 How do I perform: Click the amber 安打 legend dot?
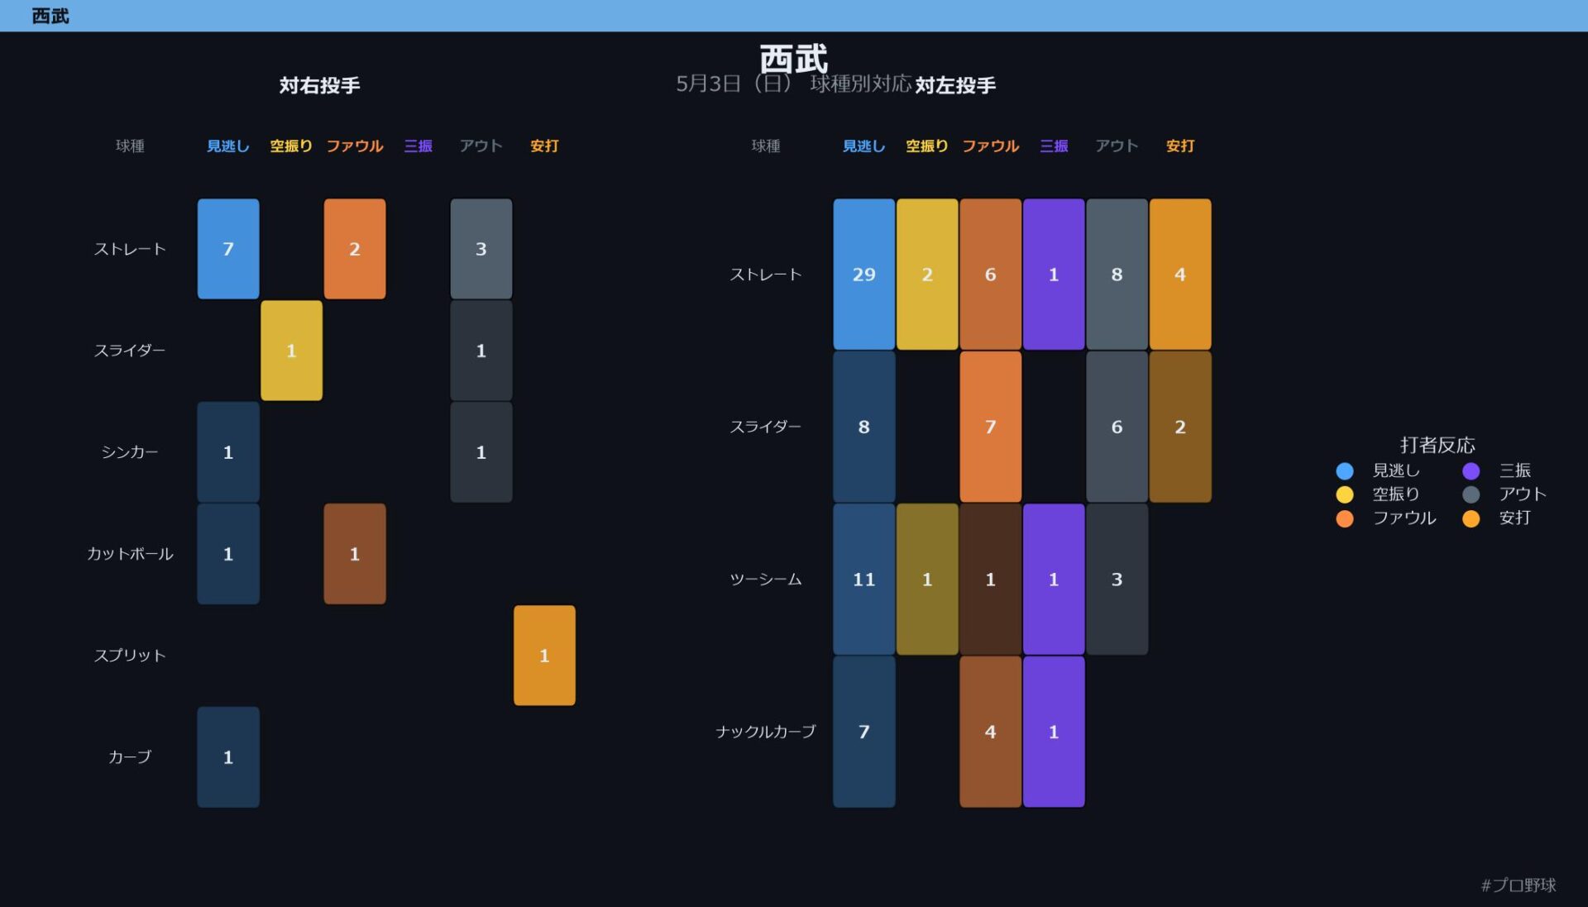1471,518
